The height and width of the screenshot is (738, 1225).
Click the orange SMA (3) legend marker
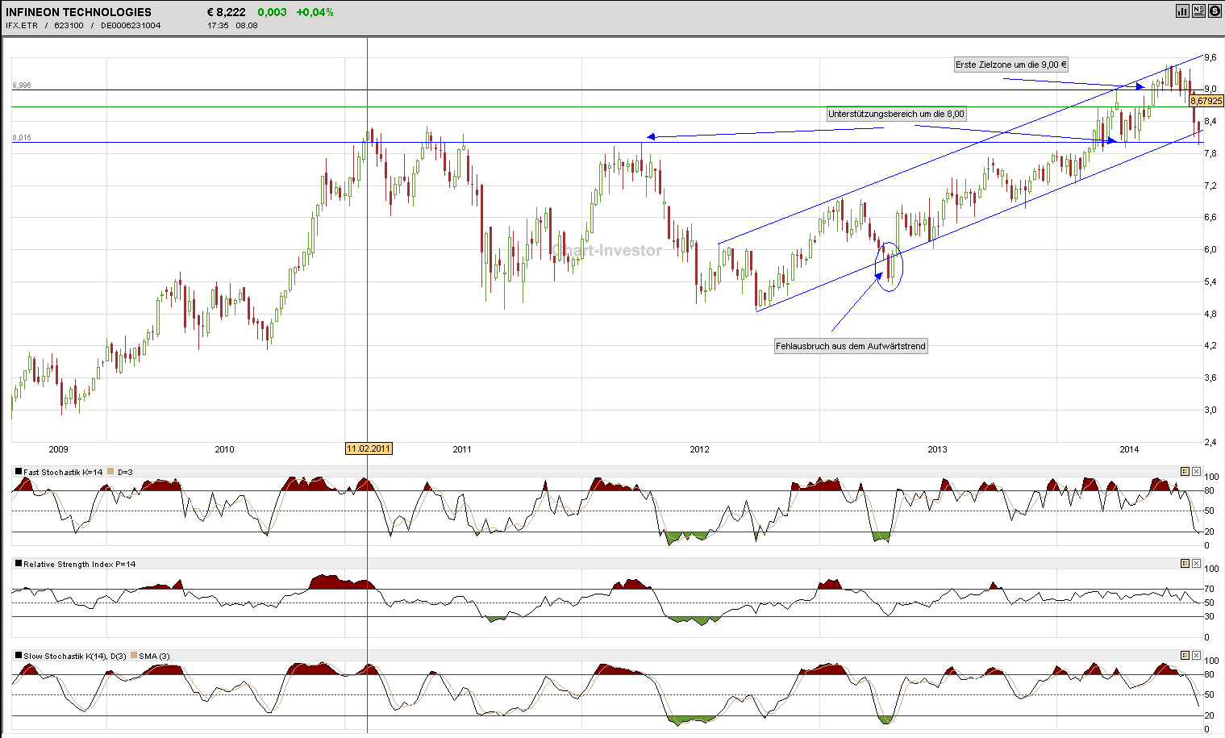pos(133,656)
